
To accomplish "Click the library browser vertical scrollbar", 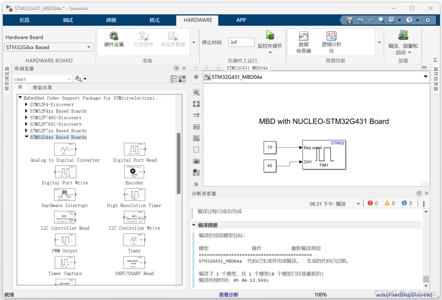I will tap(178, 163).
